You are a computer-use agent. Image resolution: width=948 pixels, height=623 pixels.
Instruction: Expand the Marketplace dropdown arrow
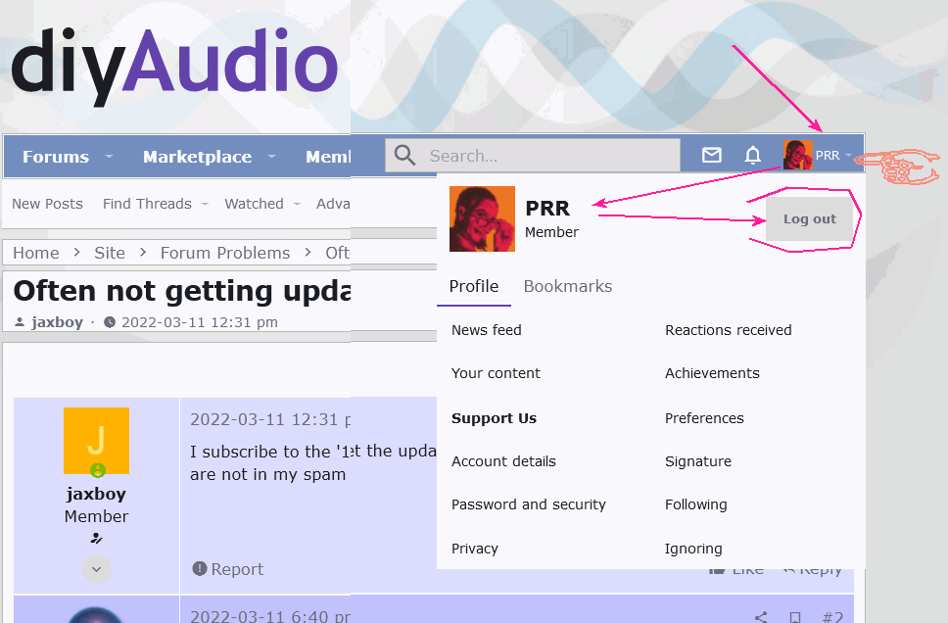pos(271,156)
